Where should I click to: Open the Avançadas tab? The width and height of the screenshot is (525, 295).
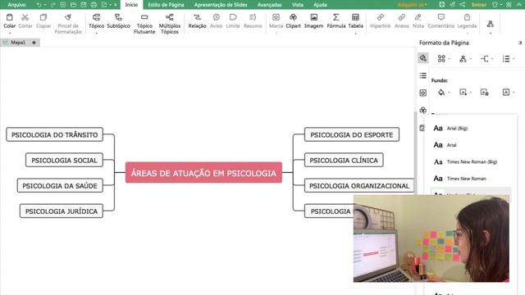(269, 5)
